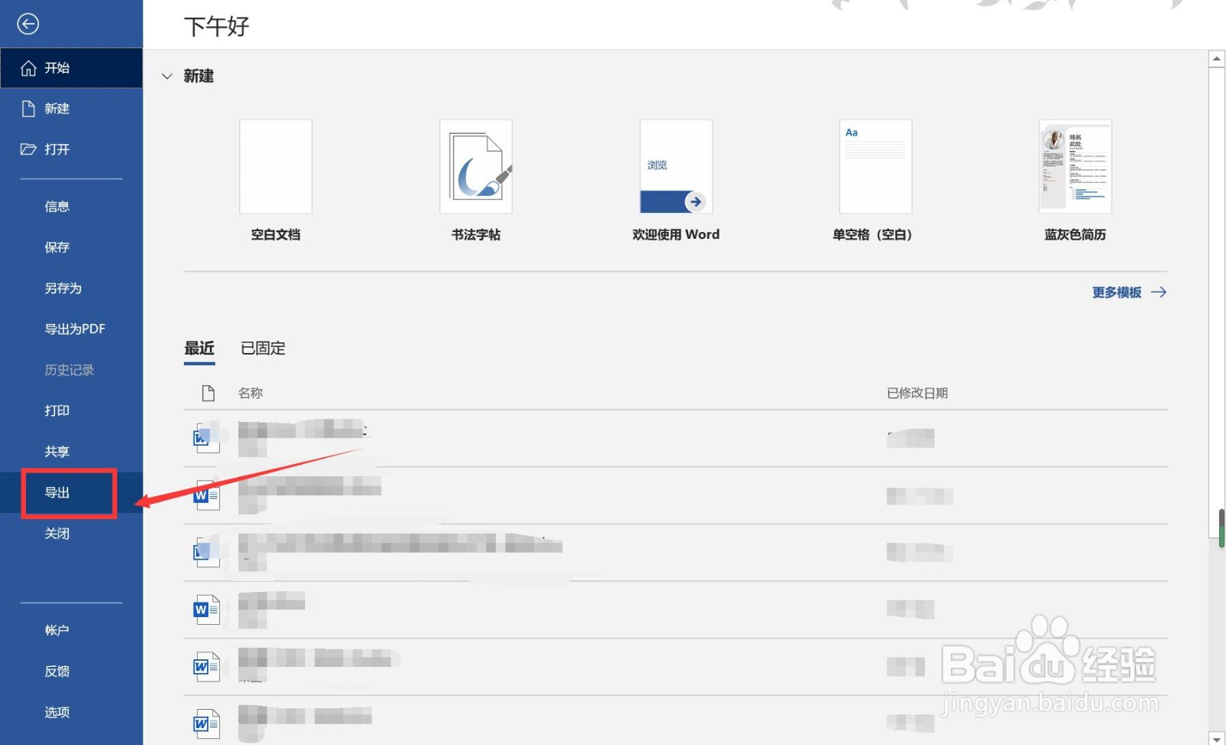Select 导出为PDF in the sidebar
This screenshot has width=1226, height=745.
74,328
